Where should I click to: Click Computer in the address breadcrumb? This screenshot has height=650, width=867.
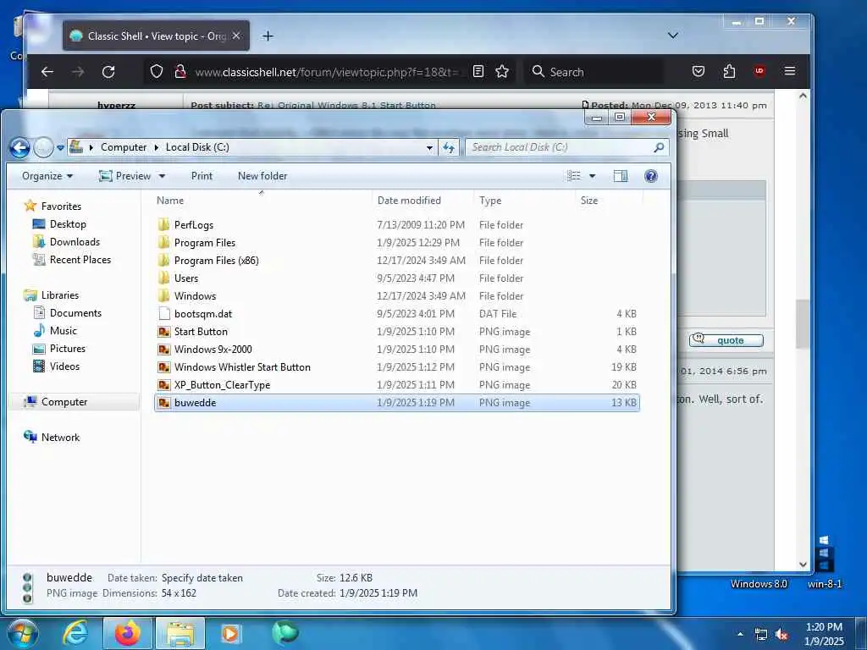click(124, 147)
